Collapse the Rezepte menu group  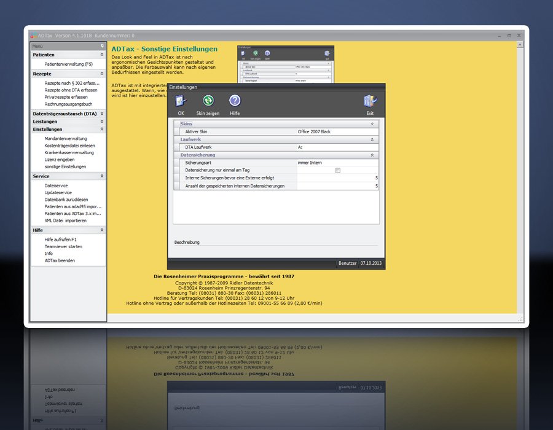point(102,74)
